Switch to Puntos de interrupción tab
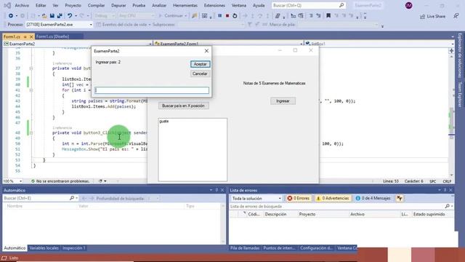Viewport: 465px width, 262px height. coord(279,248)
